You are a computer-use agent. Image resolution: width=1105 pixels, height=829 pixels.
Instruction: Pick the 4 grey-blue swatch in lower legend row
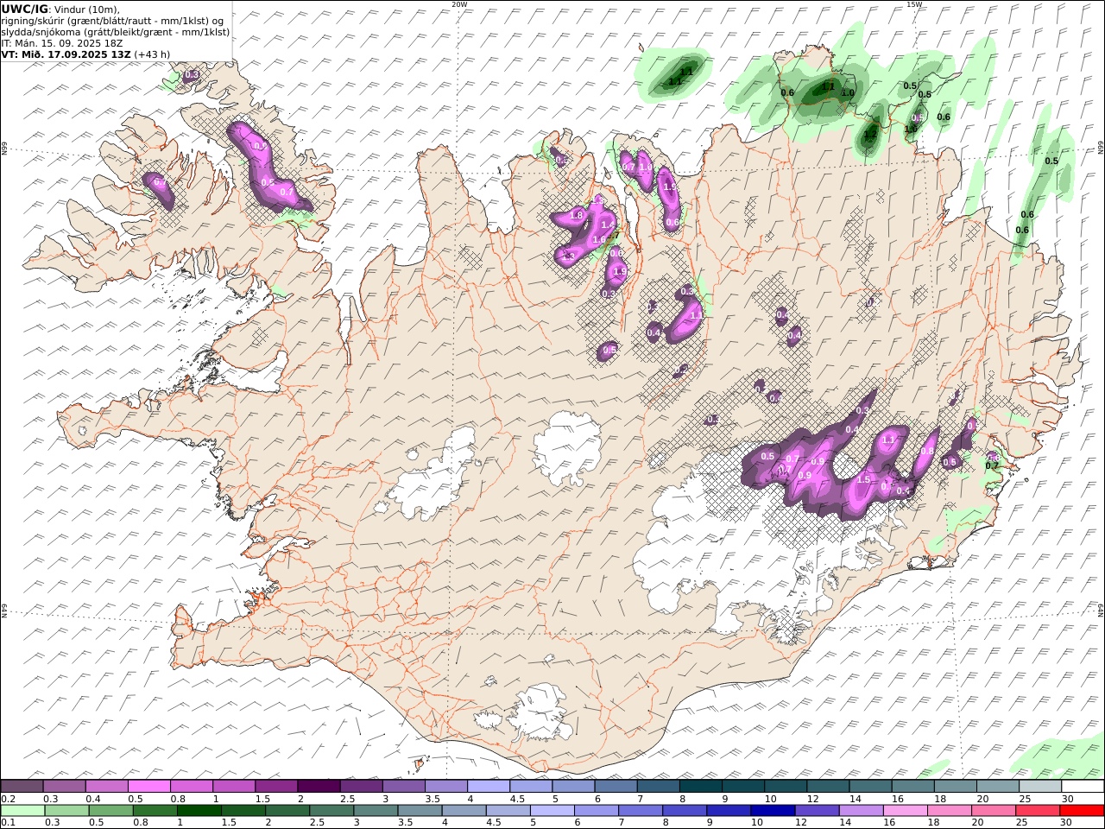coord(464,811)
